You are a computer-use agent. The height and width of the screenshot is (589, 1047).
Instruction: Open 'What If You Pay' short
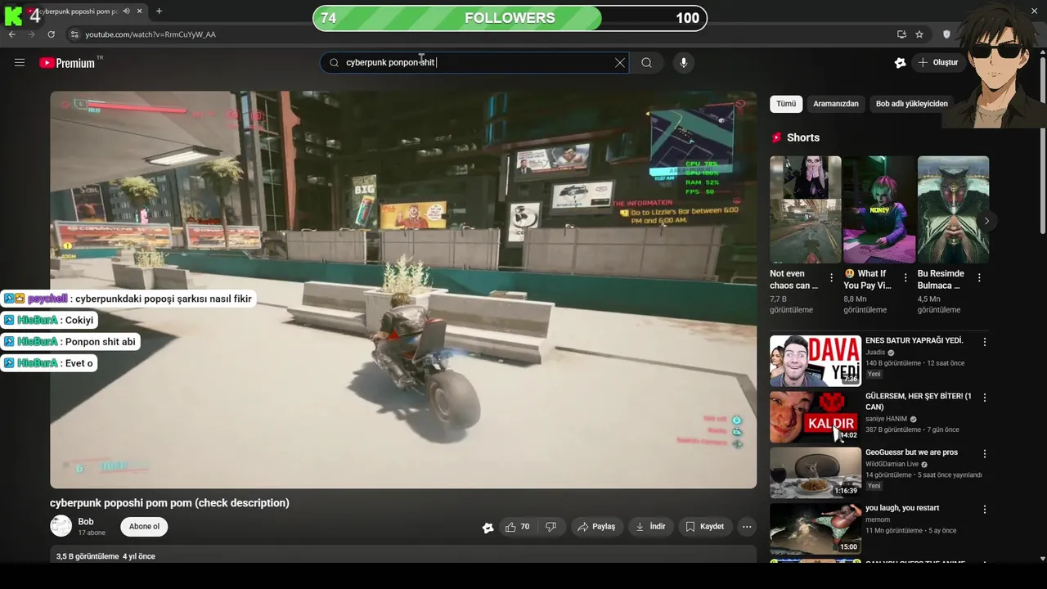879,209
